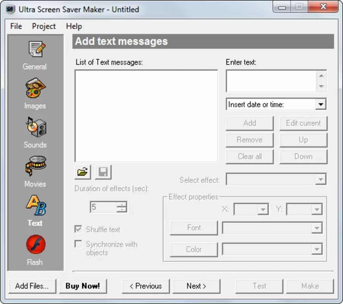Click the app icon in title bar

(10, 9)
